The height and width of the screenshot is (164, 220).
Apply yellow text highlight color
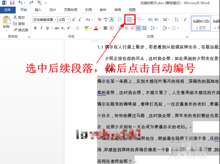click(x=87, y=28)
